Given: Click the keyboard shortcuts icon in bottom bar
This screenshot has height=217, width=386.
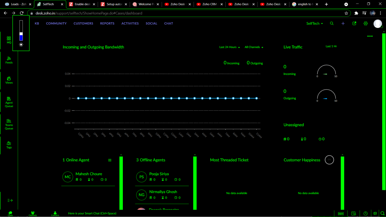Looking at the screenshot, I should point(341,214).
